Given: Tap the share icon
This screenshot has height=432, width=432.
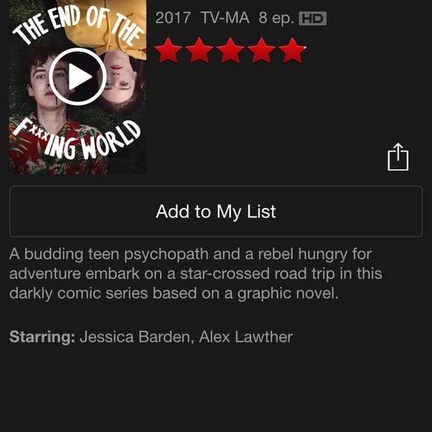Looking at the screenshot, I should [x=398, y=156].
